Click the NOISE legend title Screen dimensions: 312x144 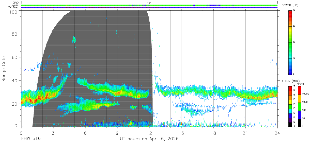tap(301, 84)
